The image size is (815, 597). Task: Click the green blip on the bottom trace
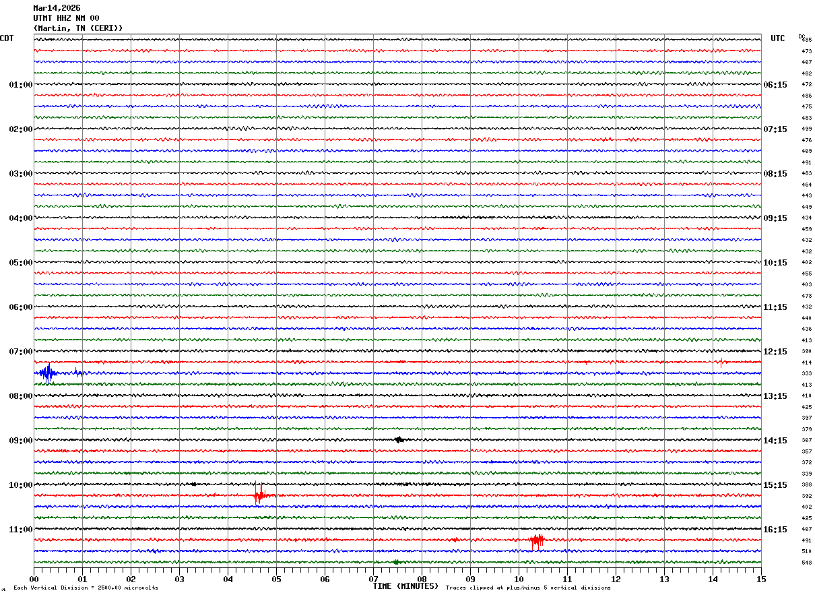[396, 562]
